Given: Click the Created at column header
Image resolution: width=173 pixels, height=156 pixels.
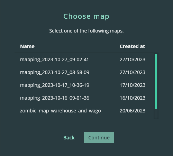Looking at the screenshot, I should coord(133,46).
